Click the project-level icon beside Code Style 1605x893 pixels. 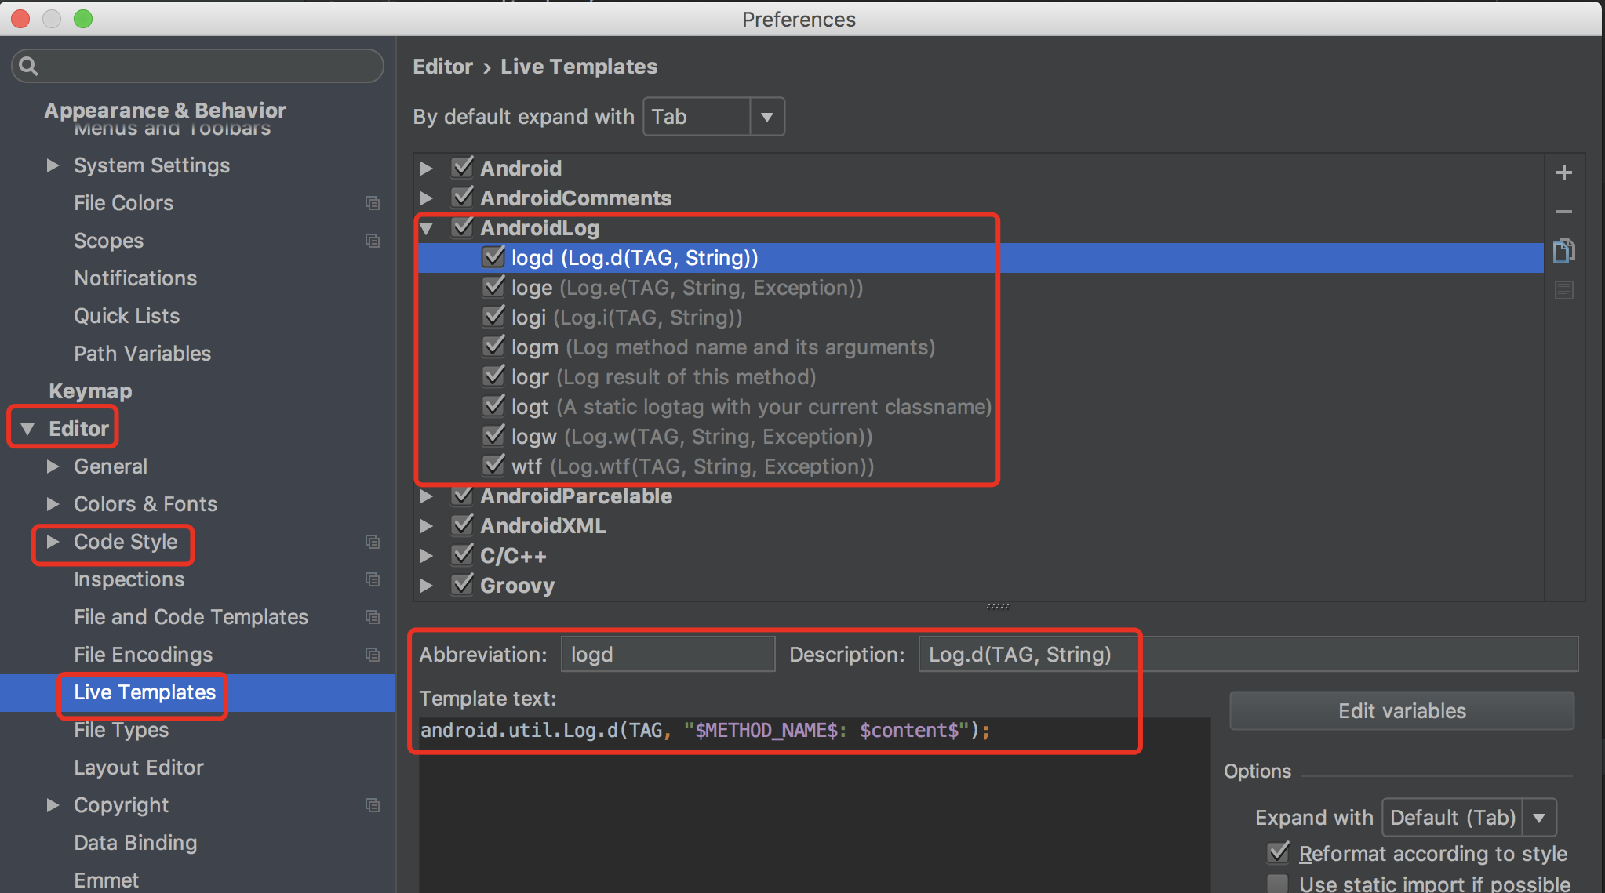point(373,542)
